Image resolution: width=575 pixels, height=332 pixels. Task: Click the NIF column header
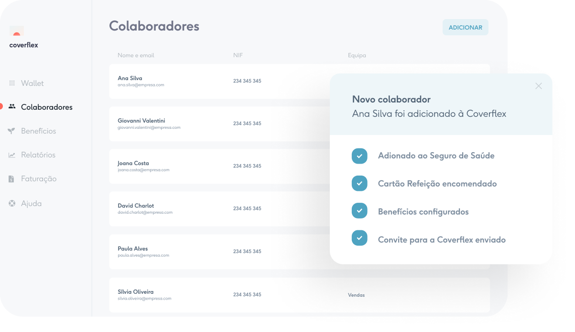click(x=238, y=55)
